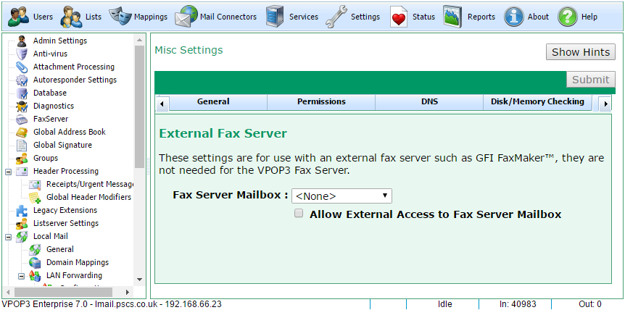Image resolution: width=625 pixels, height=310 pixels.
Task: Click the Global Signature document icon
Action: point(22,146)
